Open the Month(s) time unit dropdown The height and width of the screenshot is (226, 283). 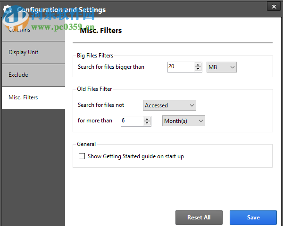pos(184,121)
